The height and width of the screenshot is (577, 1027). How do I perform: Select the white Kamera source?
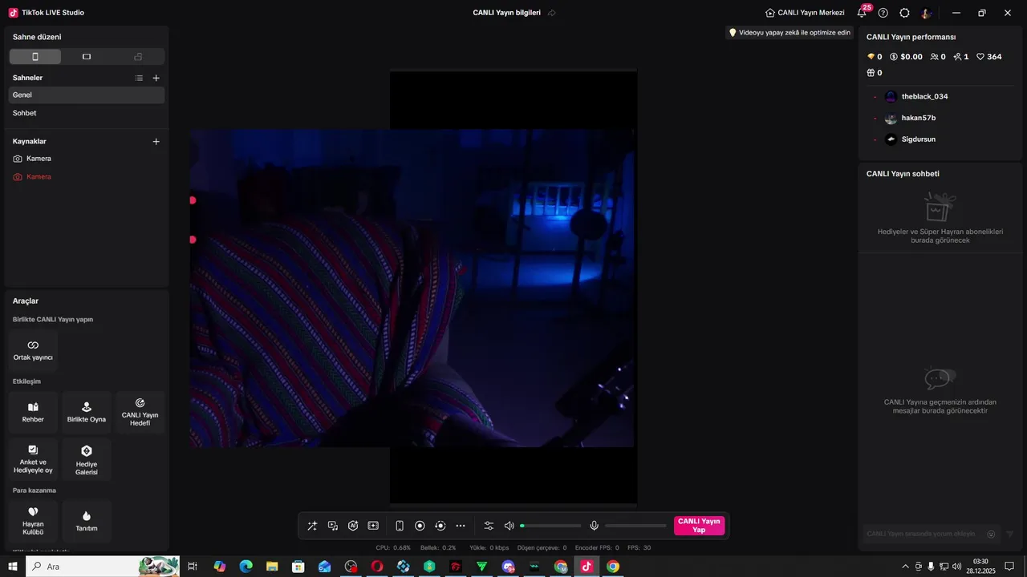tap(87, 159)
